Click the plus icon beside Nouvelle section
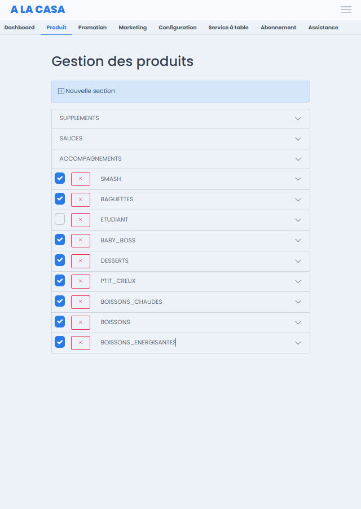 (61, 91)
